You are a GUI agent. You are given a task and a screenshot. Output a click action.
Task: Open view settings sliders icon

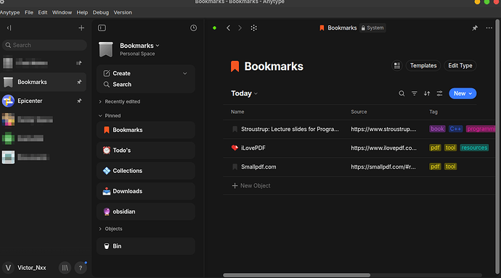pyautogui.click(x=440, y=93)
